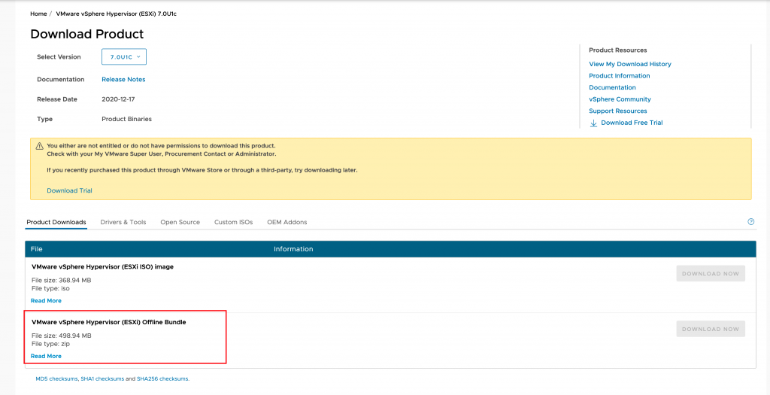This screenshot has width=770, height=395.
Task: Switch to the Open Source tab
Action: 180,222
